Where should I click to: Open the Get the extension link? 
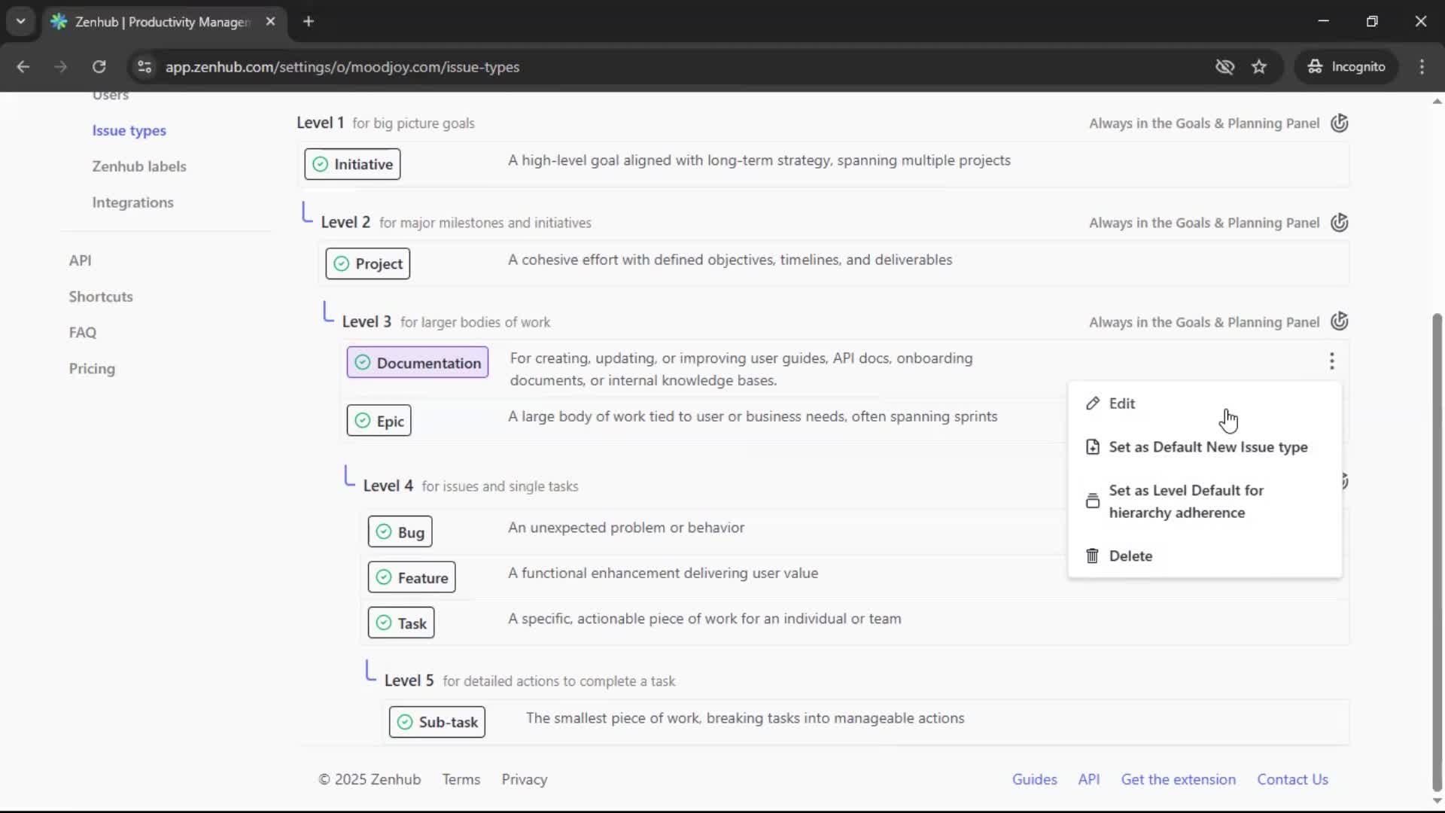tap(1179, 779)
